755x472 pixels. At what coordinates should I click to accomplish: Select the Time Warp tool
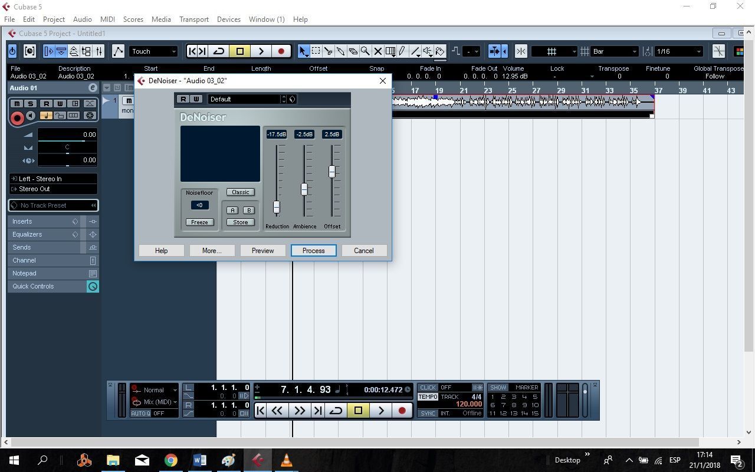pos(390,51)
